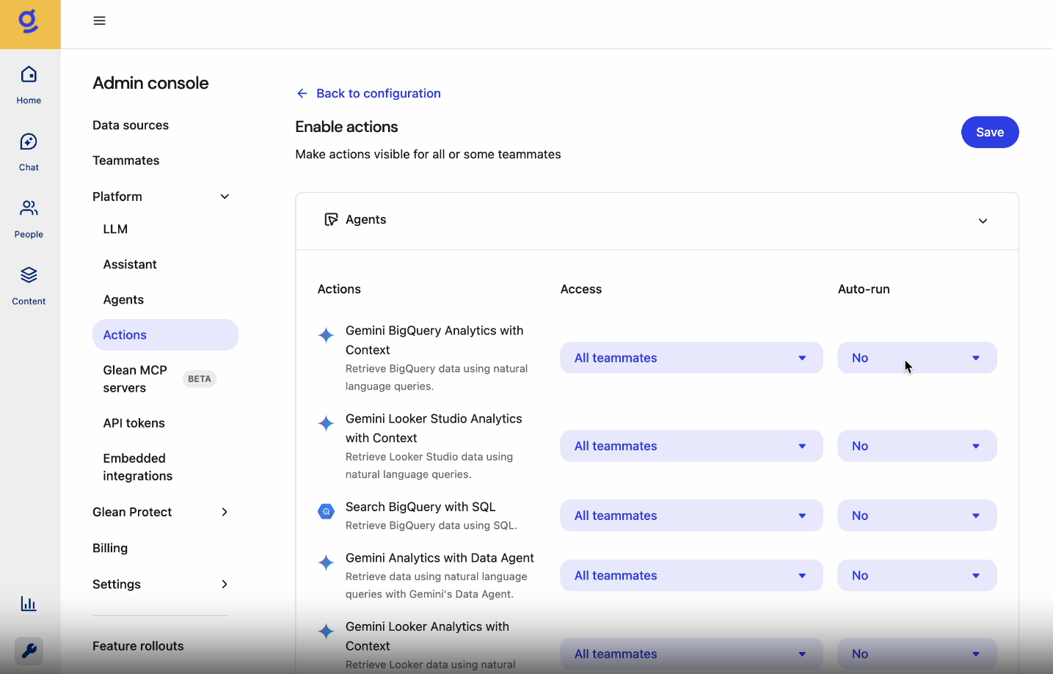Click the Enable actions heading
Image resolution: width=1053 pixels, height=674 pixels.
tap(346, 127)
